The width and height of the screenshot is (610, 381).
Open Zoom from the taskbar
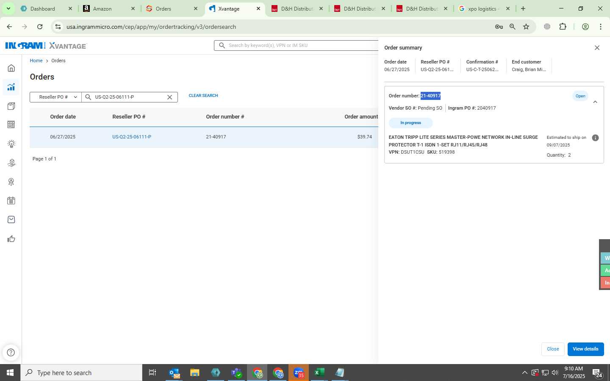pyautogui.click(x=299, y=373)
